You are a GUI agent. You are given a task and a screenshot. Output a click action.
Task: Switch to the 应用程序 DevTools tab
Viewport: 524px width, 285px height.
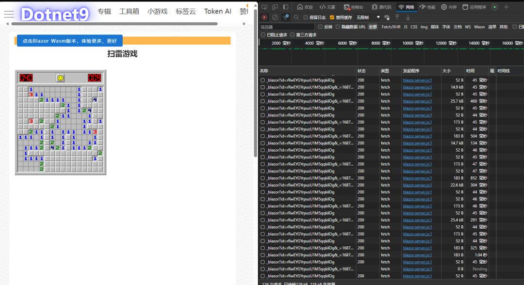click(474, 7)
